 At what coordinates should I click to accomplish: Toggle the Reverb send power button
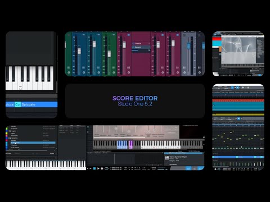(x=133, y=47)
